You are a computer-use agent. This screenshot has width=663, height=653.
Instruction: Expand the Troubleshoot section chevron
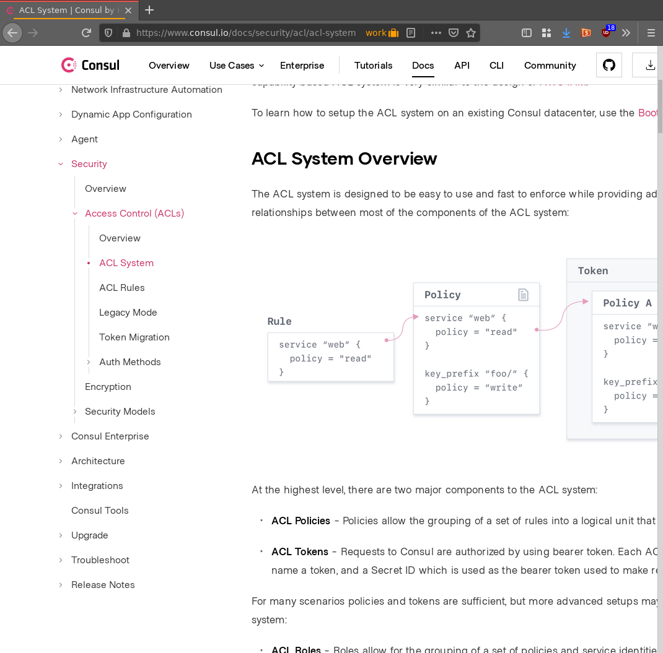[61, 560]
